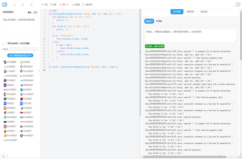Open 我的代码 in the toolbar
Viewport: 242px width, 159px height.
click(87, 5)
